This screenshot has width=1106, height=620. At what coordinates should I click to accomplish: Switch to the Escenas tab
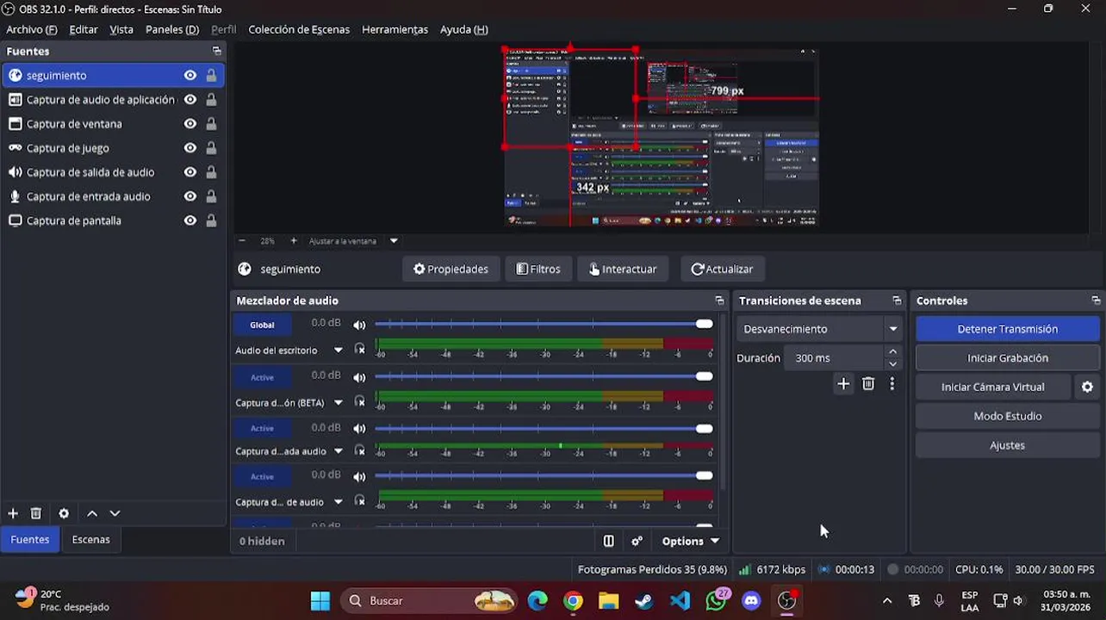[x=90, y=539]
